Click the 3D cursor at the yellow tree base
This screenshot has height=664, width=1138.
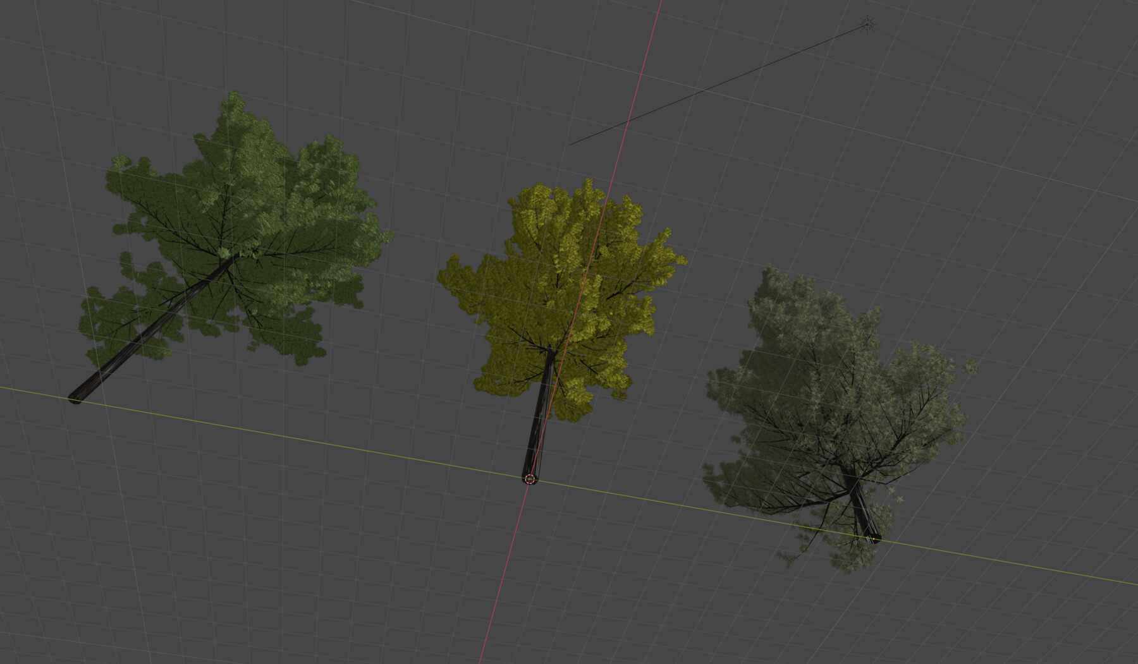(x=530, y=478)
